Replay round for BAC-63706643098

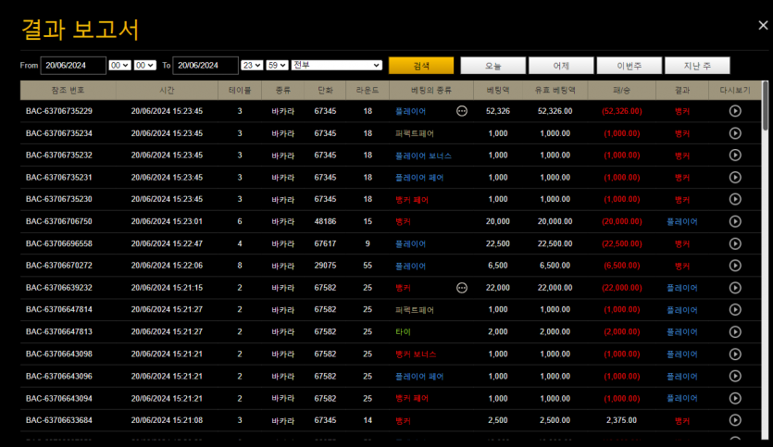[735, 354]
